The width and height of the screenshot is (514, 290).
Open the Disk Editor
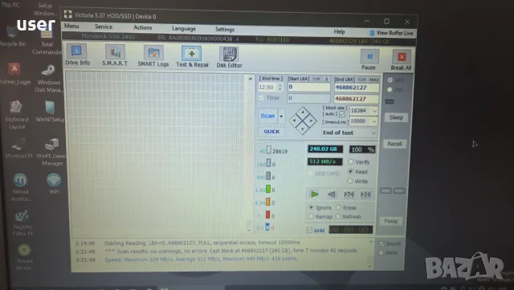(x=229, y=57)
